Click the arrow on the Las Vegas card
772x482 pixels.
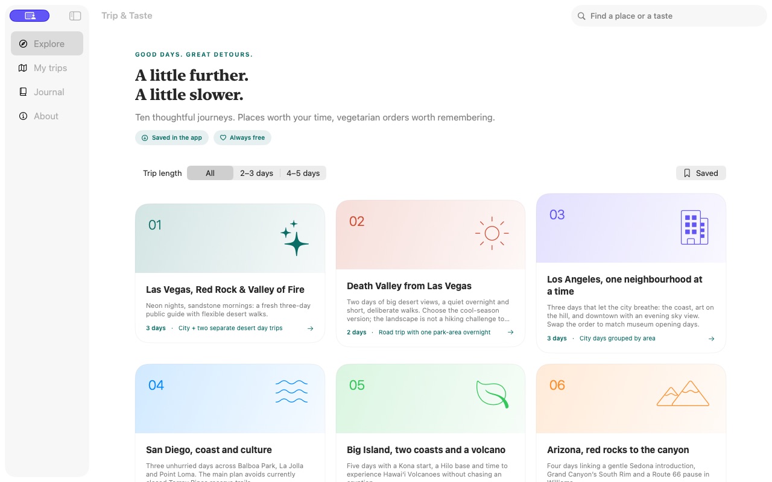310,328
